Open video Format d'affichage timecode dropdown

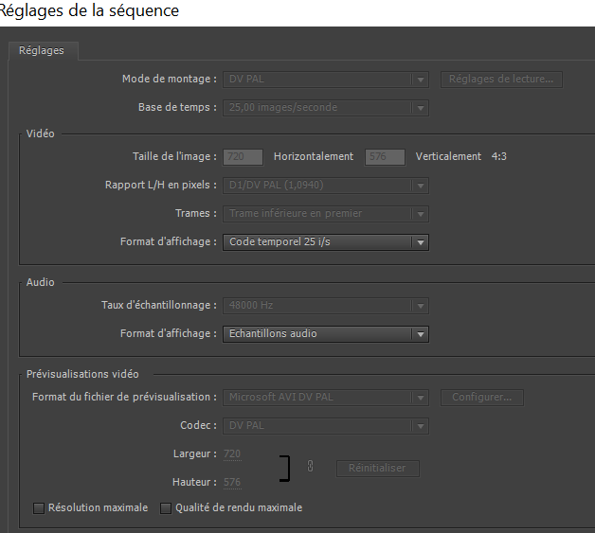click(x=326, y=242)
